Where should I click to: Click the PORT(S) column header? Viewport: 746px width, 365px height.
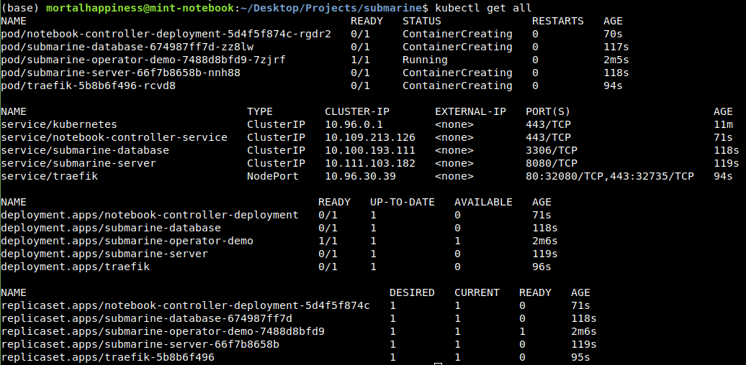click(x=548, y=111)
